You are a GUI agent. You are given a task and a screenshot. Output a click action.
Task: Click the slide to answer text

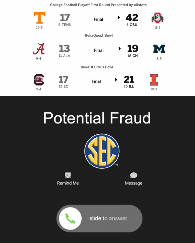click(108, 218)
